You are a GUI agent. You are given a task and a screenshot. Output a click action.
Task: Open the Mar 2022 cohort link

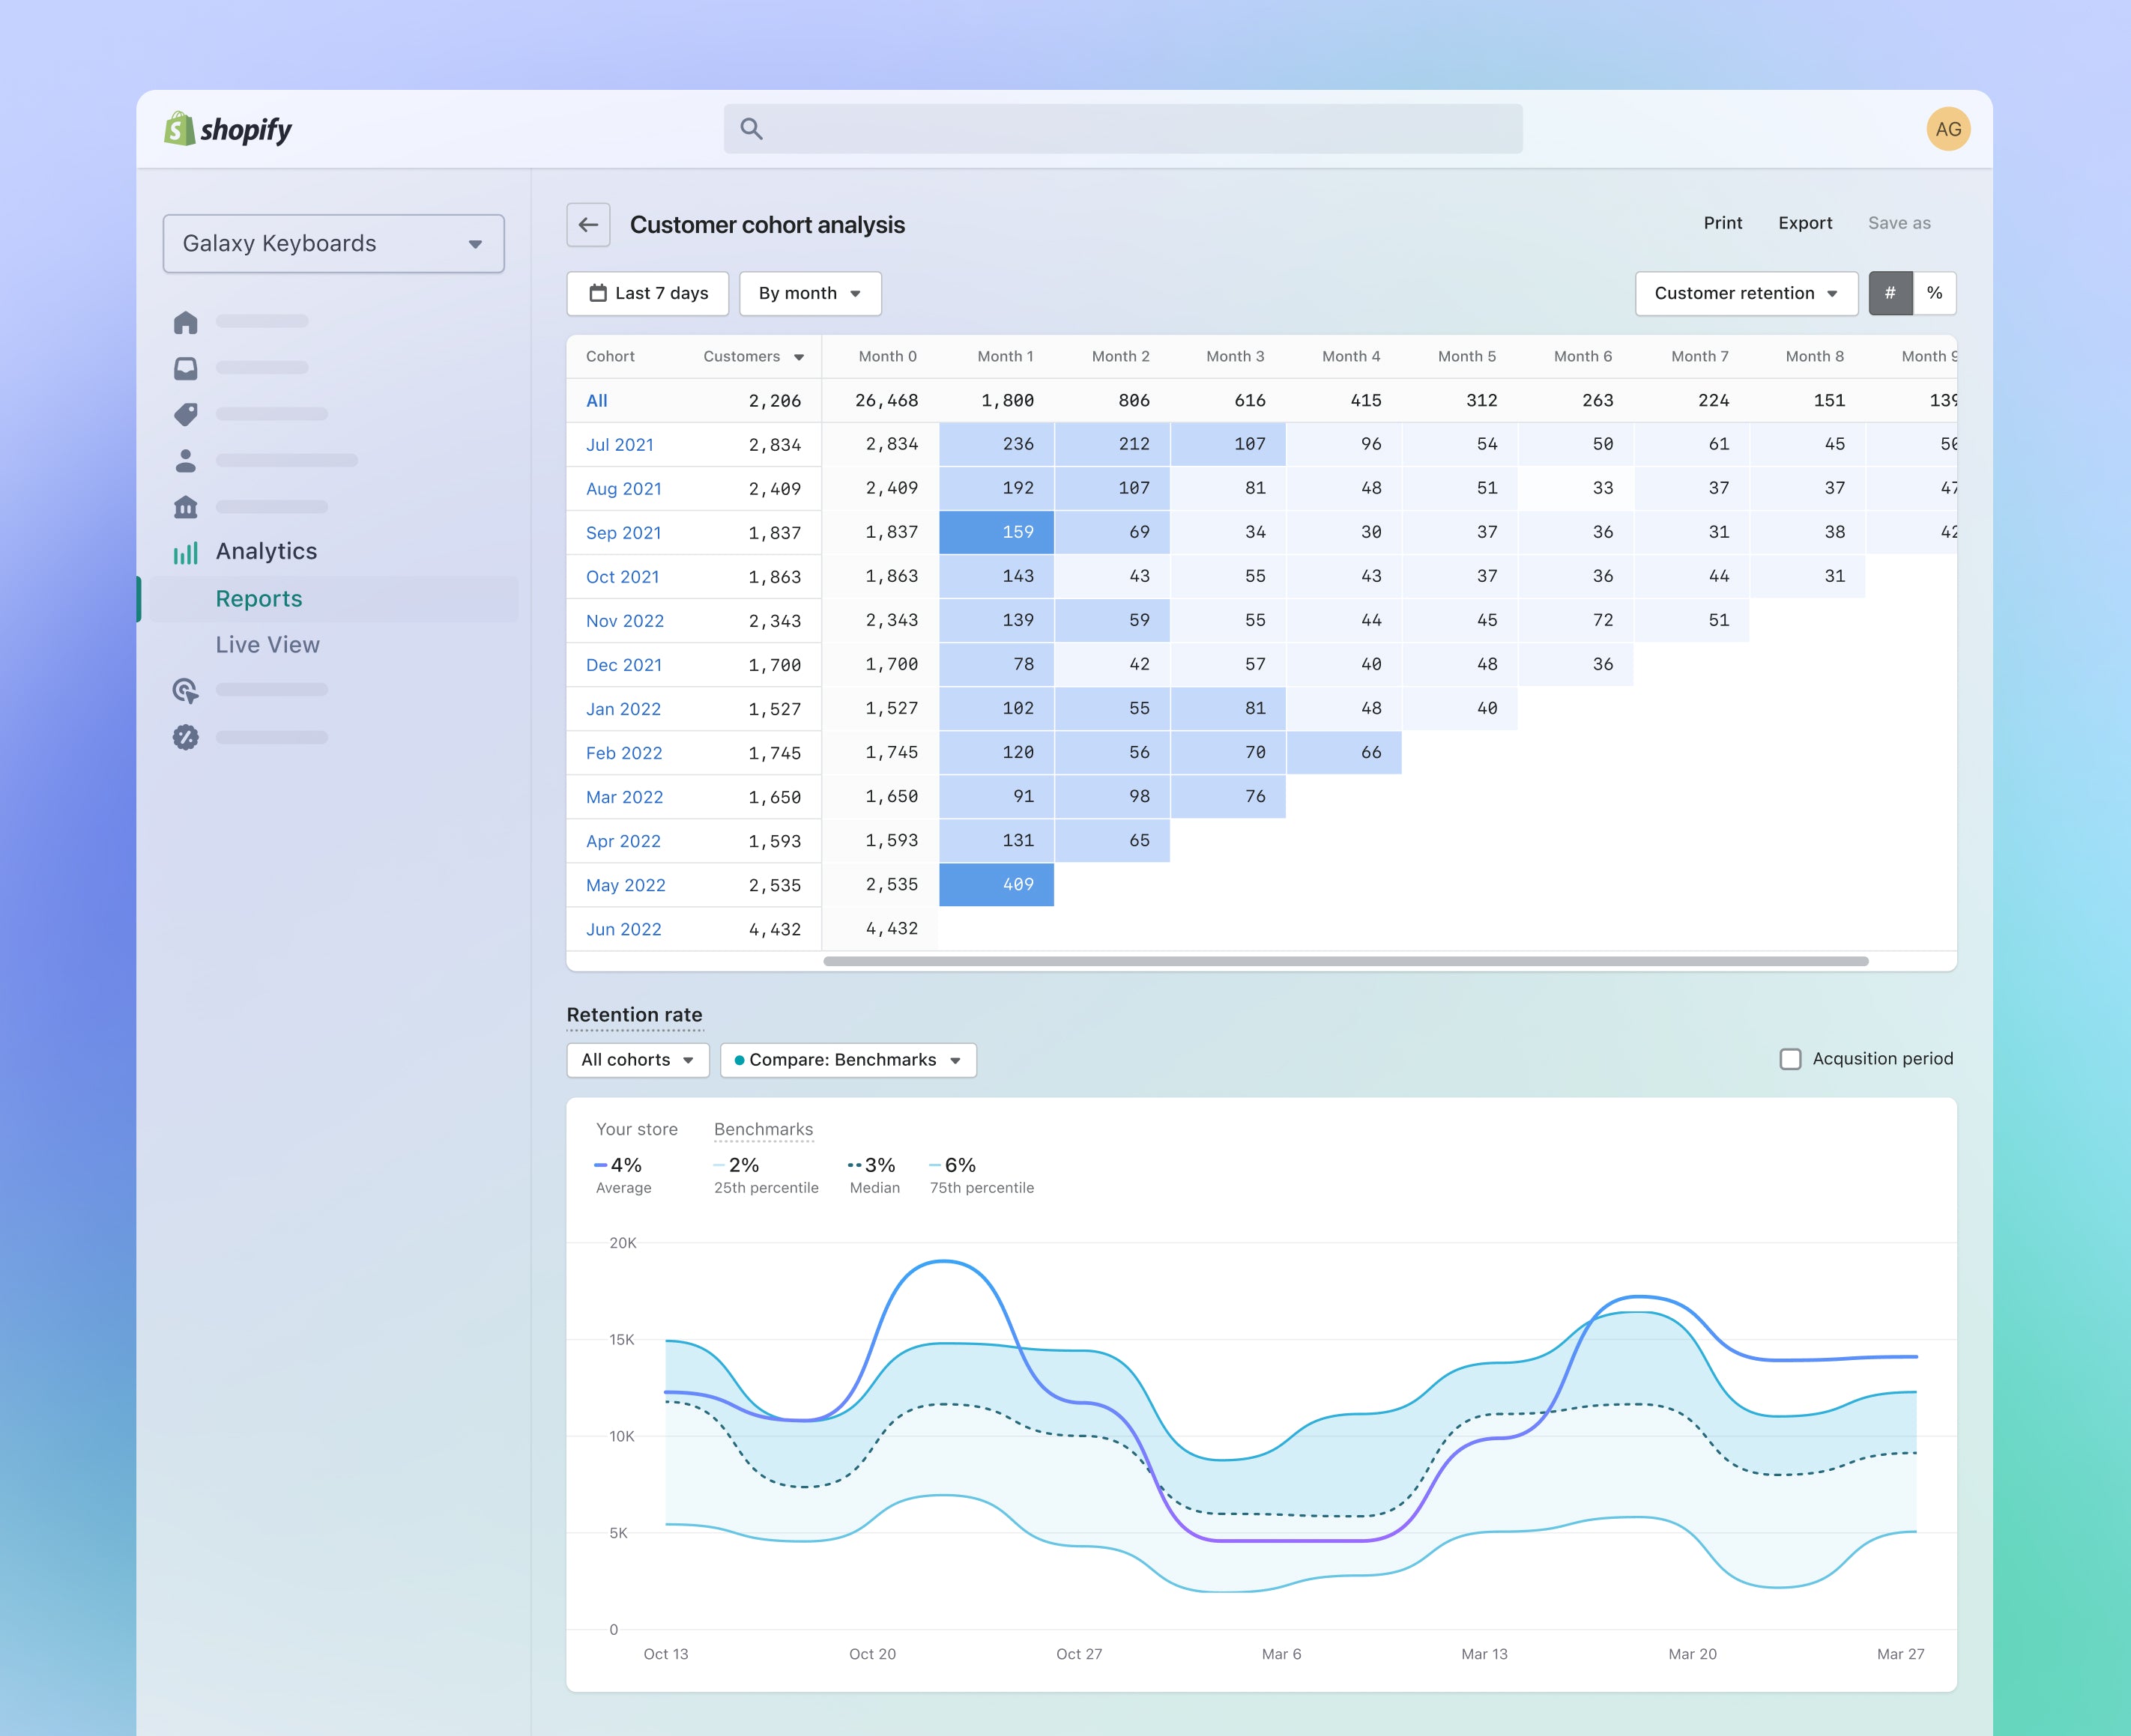624,797
